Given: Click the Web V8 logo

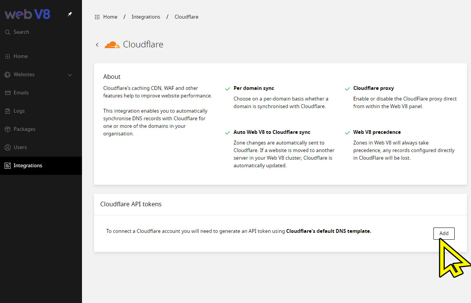Looking at the screenshot, I should pos(27,14).
